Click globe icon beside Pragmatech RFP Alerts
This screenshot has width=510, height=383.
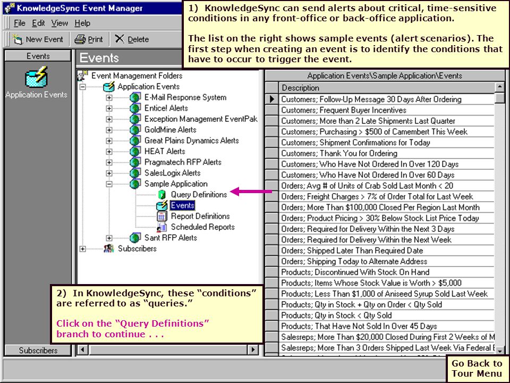pos(135,162)
